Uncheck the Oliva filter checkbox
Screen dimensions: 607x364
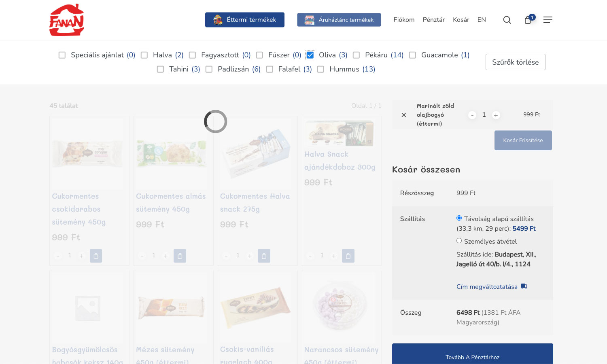tap(310, 55)
